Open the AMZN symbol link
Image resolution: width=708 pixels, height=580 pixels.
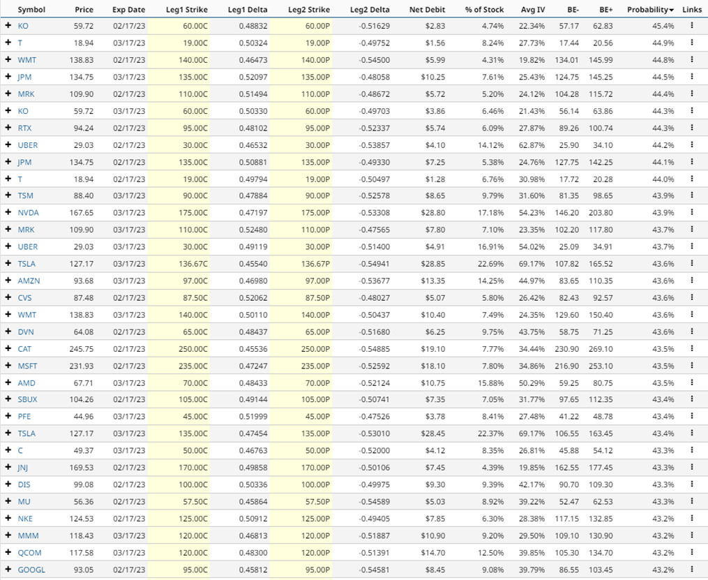(x=29, y=281)
